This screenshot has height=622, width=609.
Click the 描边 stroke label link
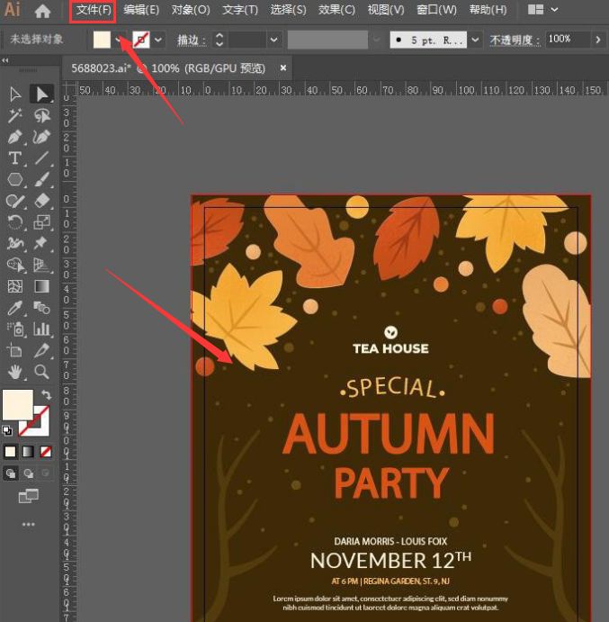pos(187,41)
